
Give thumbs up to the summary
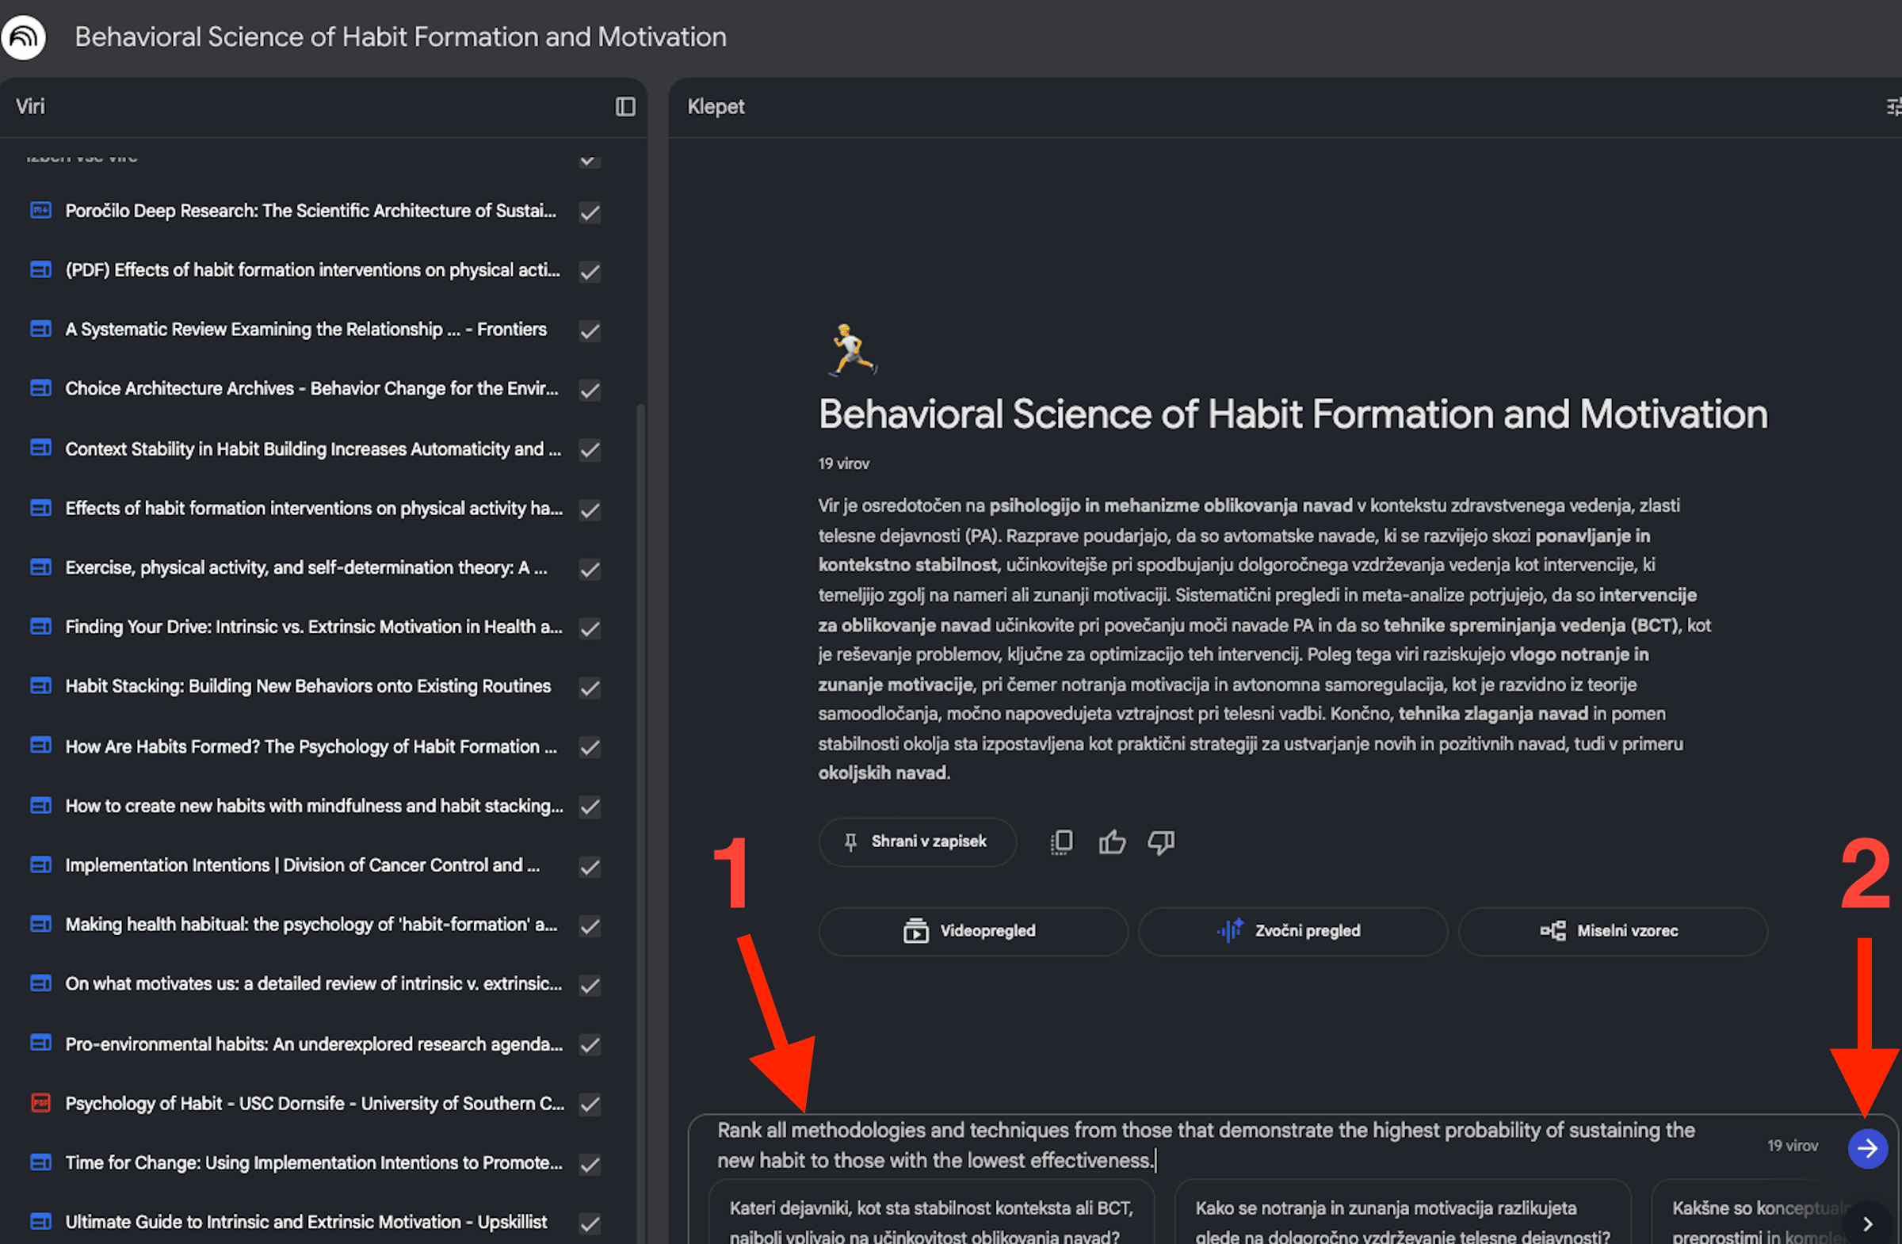point(1112,841)
